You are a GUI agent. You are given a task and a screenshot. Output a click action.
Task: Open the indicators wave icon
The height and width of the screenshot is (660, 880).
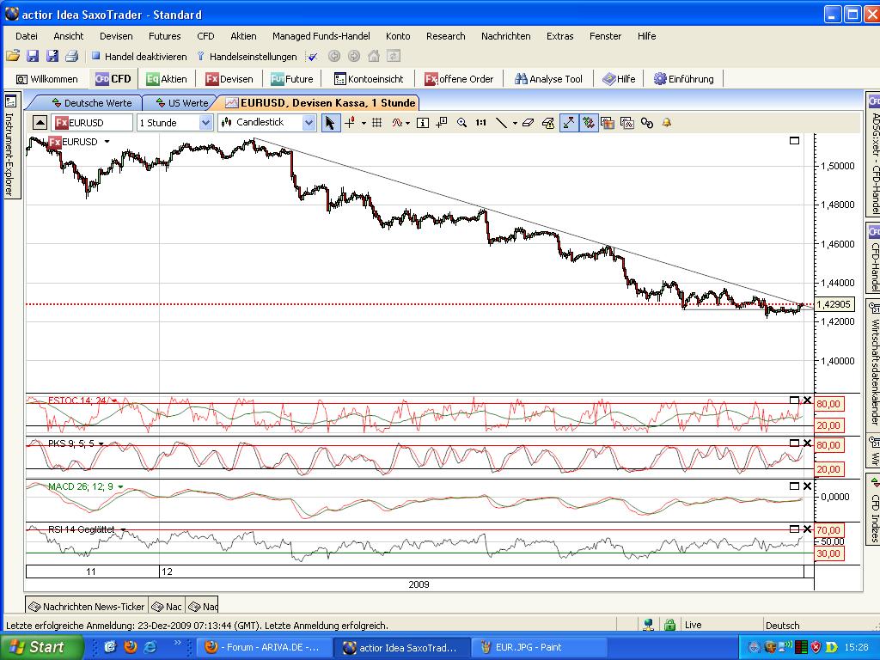(x=398, y=123)
